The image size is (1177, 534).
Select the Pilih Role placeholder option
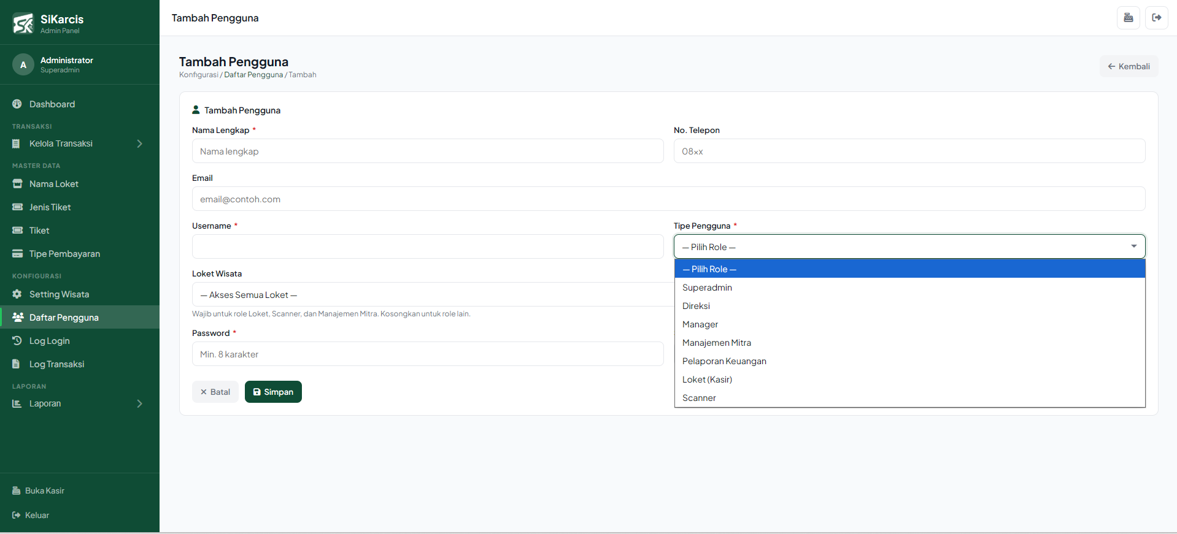pos(910,269)
